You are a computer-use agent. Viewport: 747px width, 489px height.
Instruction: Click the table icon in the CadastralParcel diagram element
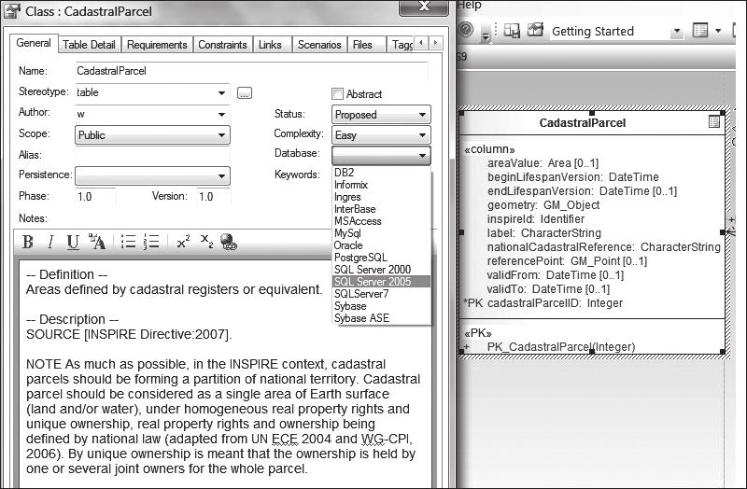[x=713, y=122]
